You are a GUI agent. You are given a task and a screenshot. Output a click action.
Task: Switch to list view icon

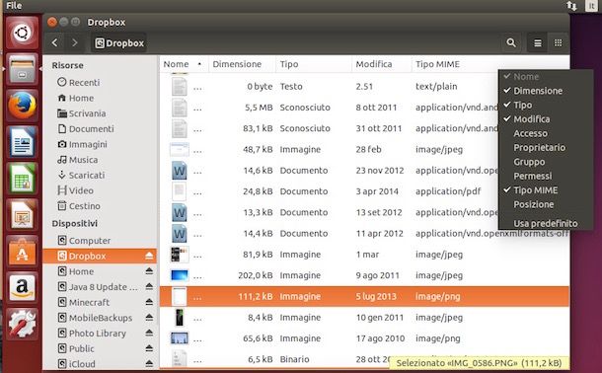538,43
